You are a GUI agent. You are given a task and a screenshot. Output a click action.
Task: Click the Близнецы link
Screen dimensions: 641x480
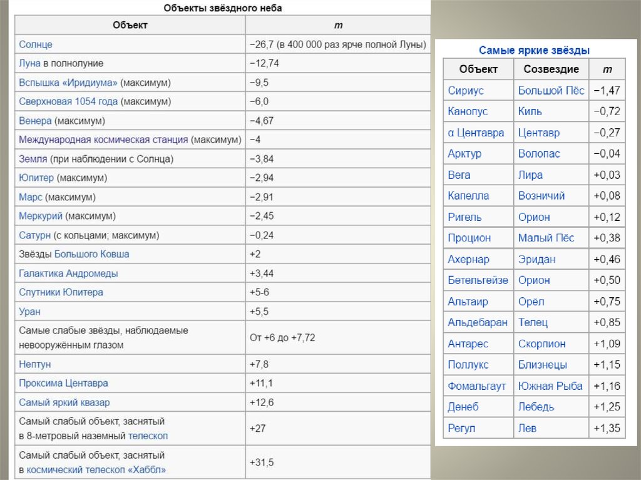coord(543,364)
